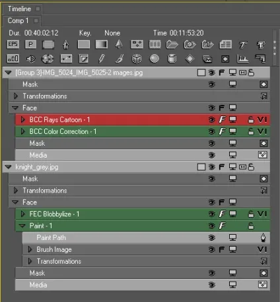Hide the BCC Rays Cartoon filter
The height and width of the screenshot is (302, 280).
click(x=212, y=120)
